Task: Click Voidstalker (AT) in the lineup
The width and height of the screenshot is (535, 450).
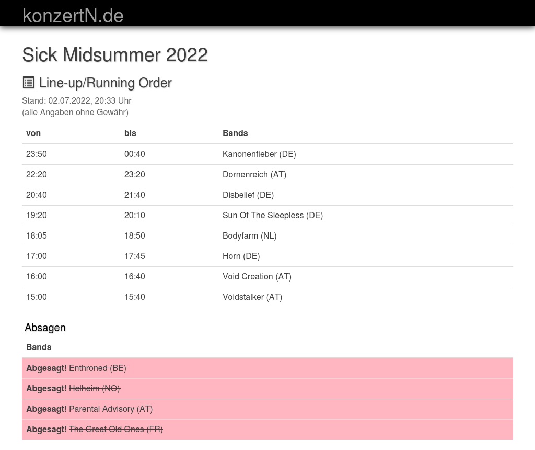Action: coord(252,297)
